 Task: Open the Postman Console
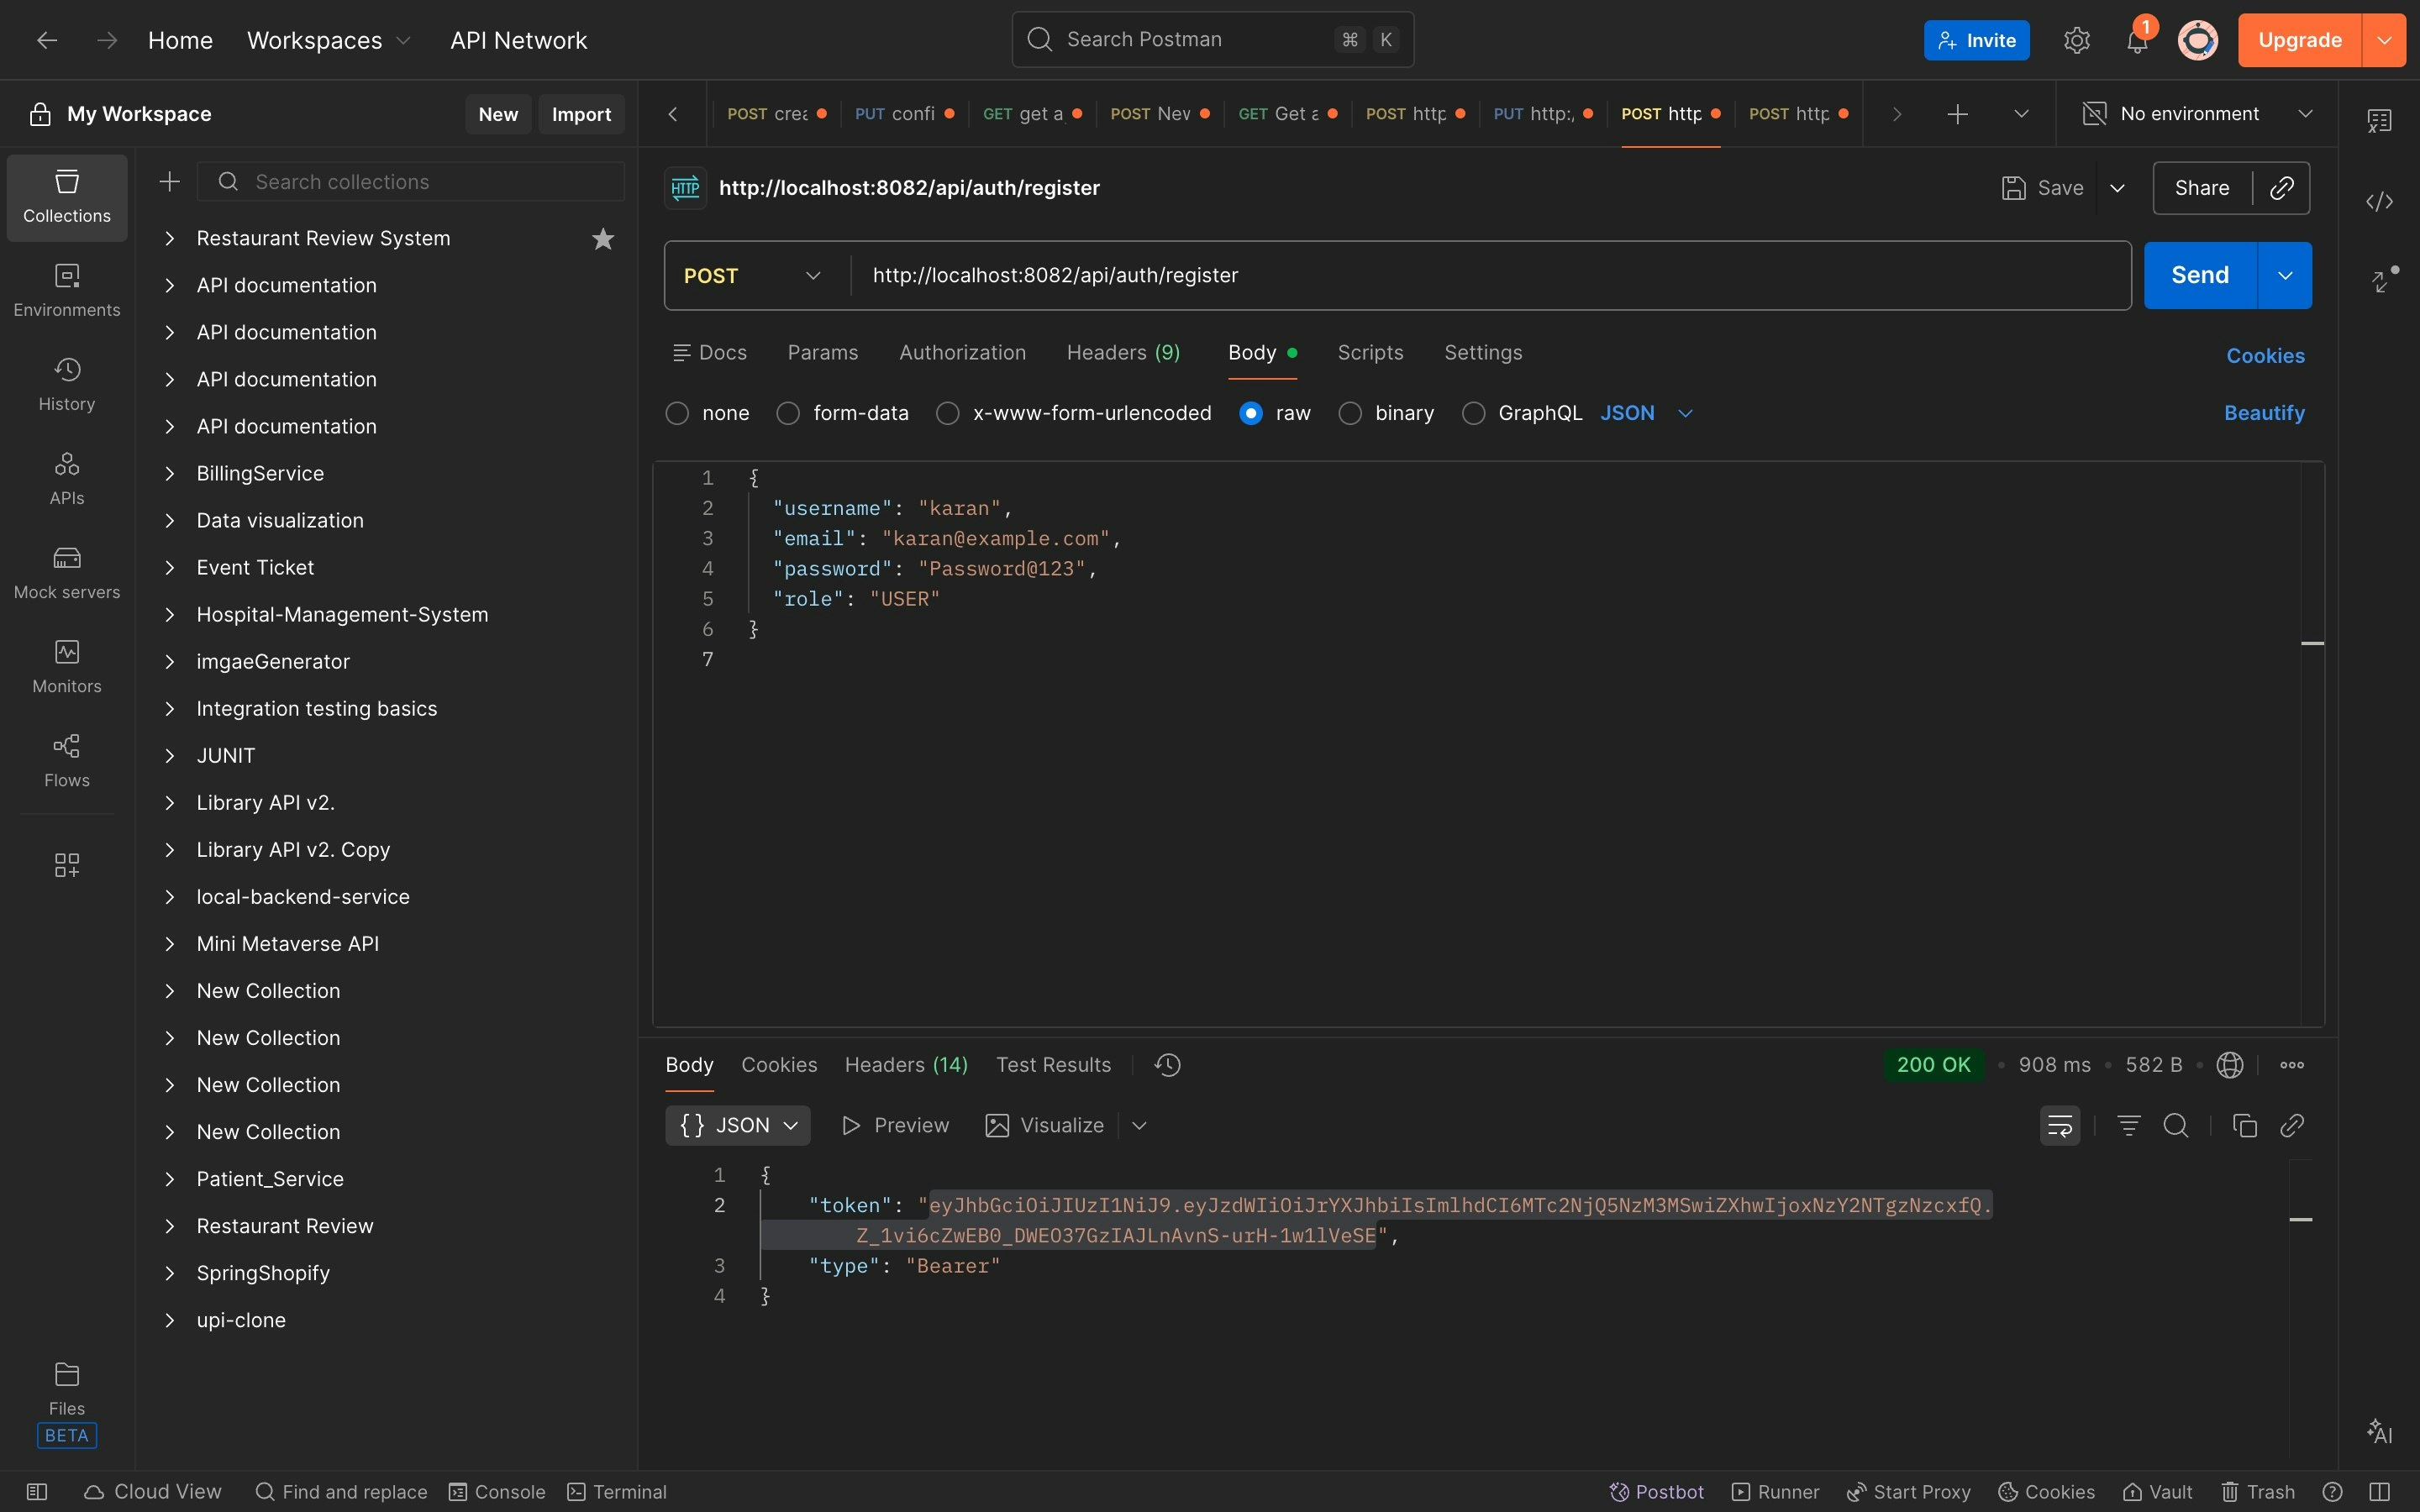pos(497,1491)
